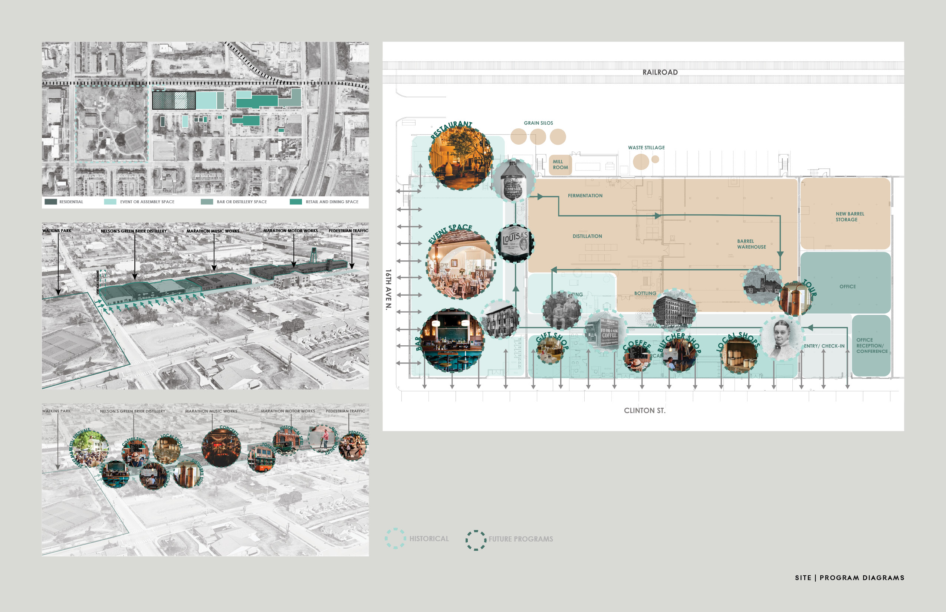Click the Louisa's label historical circle
This screenshot has height=612, width=946.
point(515,243)
